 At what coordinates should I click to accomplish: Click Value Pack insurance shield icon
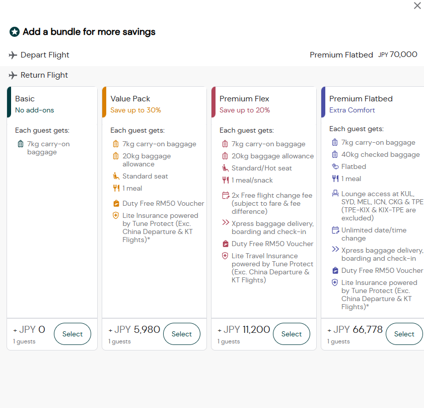(x=116, y=216)
